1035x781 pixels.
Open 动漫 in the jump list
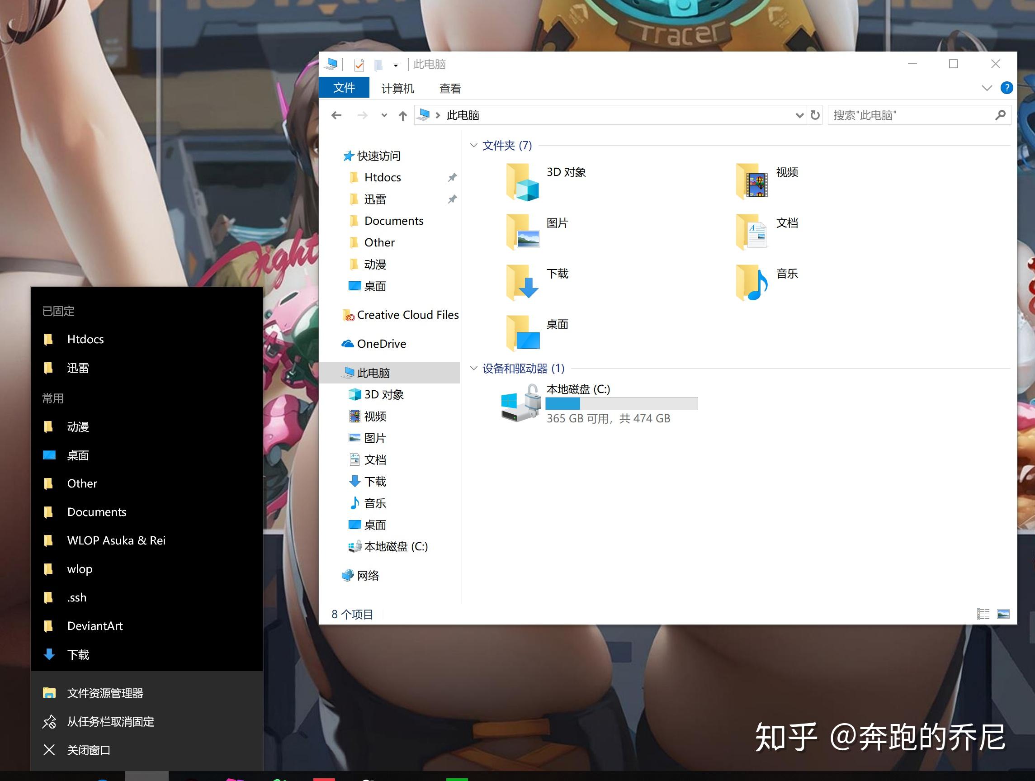click(x=147, y=427)
